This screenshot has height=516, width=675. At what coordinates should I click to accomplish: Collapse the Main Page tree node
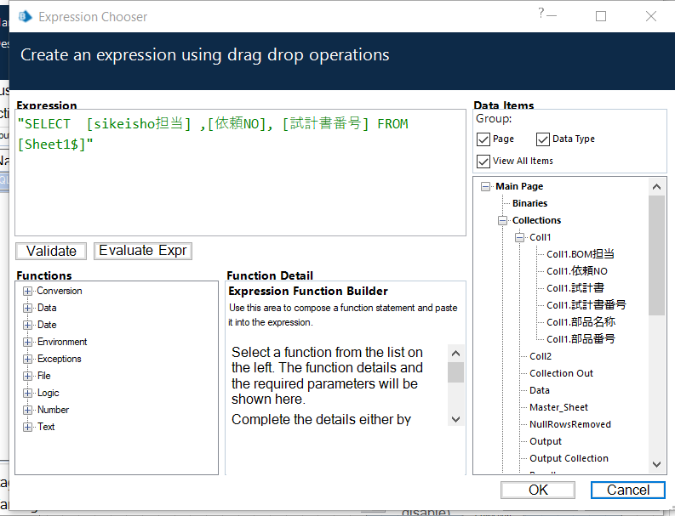click(x=486, y=186)
